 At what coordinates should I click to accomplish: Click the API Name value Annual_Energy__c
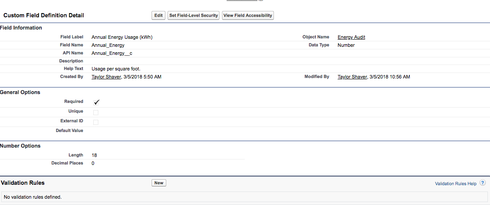(112, 53)
